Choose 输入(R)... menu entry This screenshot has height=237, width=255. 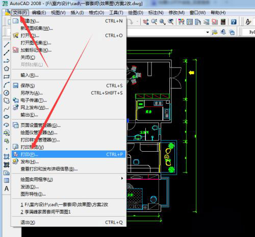69,75
